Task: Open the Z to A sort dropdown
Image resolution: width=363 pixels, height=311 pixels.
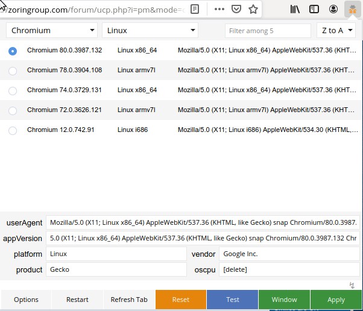Action: [x=336, y=31]
